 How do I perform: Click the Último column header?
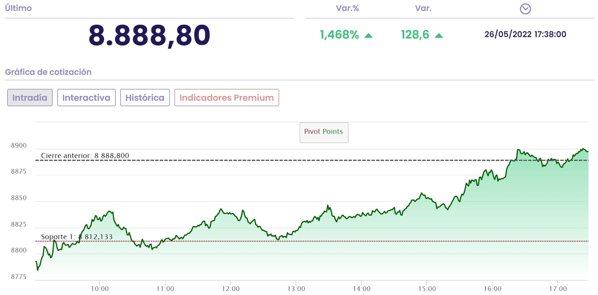pos(18,8)
